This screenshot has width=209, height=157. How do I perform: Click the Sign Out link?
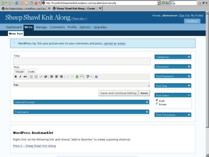(x=185, y=16)
